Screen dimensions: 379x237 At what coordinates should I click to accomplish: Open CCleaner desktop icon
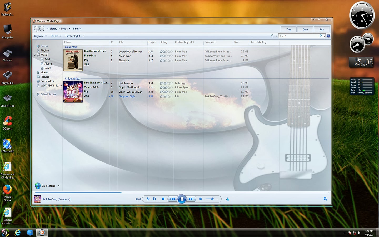coord(7,123)
